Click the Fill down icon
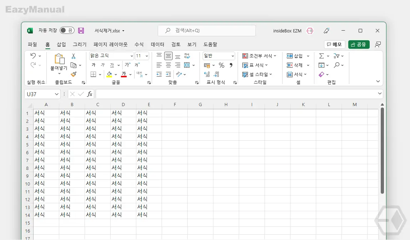The height and width of the screenshot is (240, 410). 322,65
